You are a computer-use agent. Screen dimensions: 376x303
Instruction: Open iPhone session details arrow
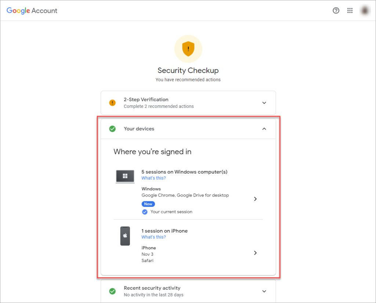point(256,253)
